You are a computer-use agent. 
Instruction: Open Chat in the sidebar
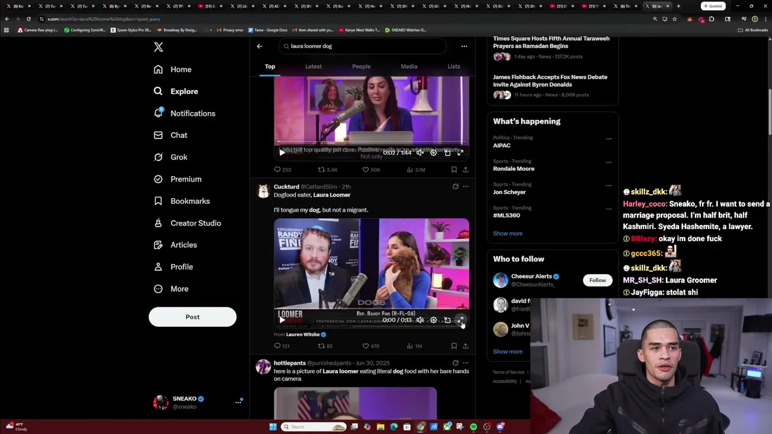(170, 135)
